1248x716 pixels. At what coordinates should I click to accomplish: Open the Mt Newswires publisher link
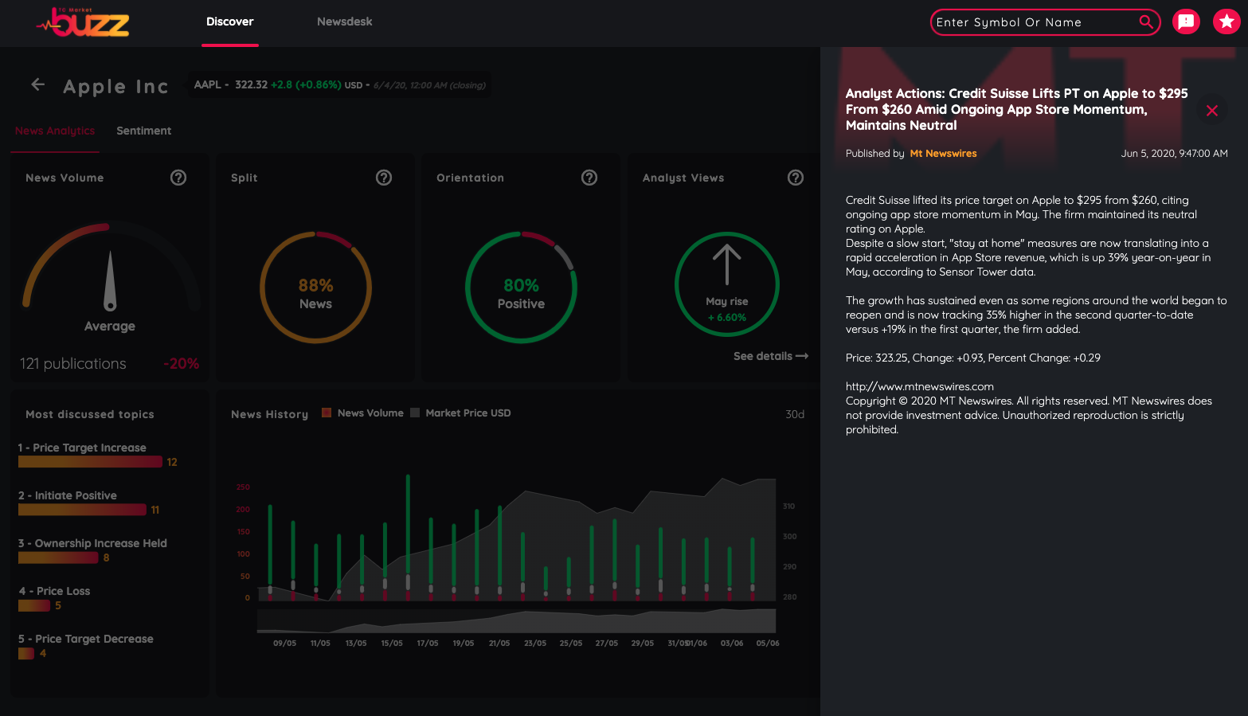(943, 154)
